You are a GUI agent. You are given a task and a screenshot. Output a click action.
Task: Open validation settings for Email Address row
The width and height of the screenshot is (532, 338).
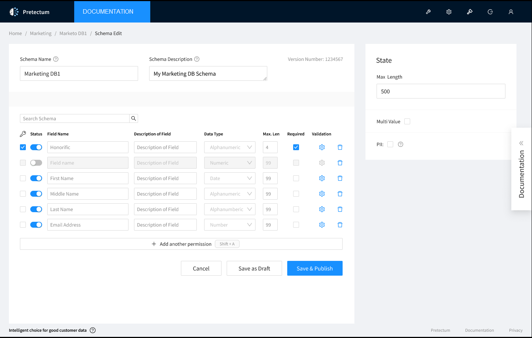tap(322, 225)
